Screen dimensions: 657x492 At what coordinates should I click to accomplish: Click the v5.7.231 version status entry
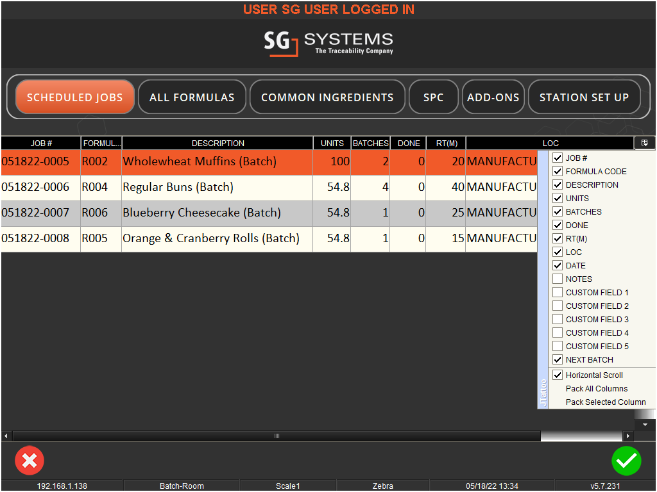605,486
